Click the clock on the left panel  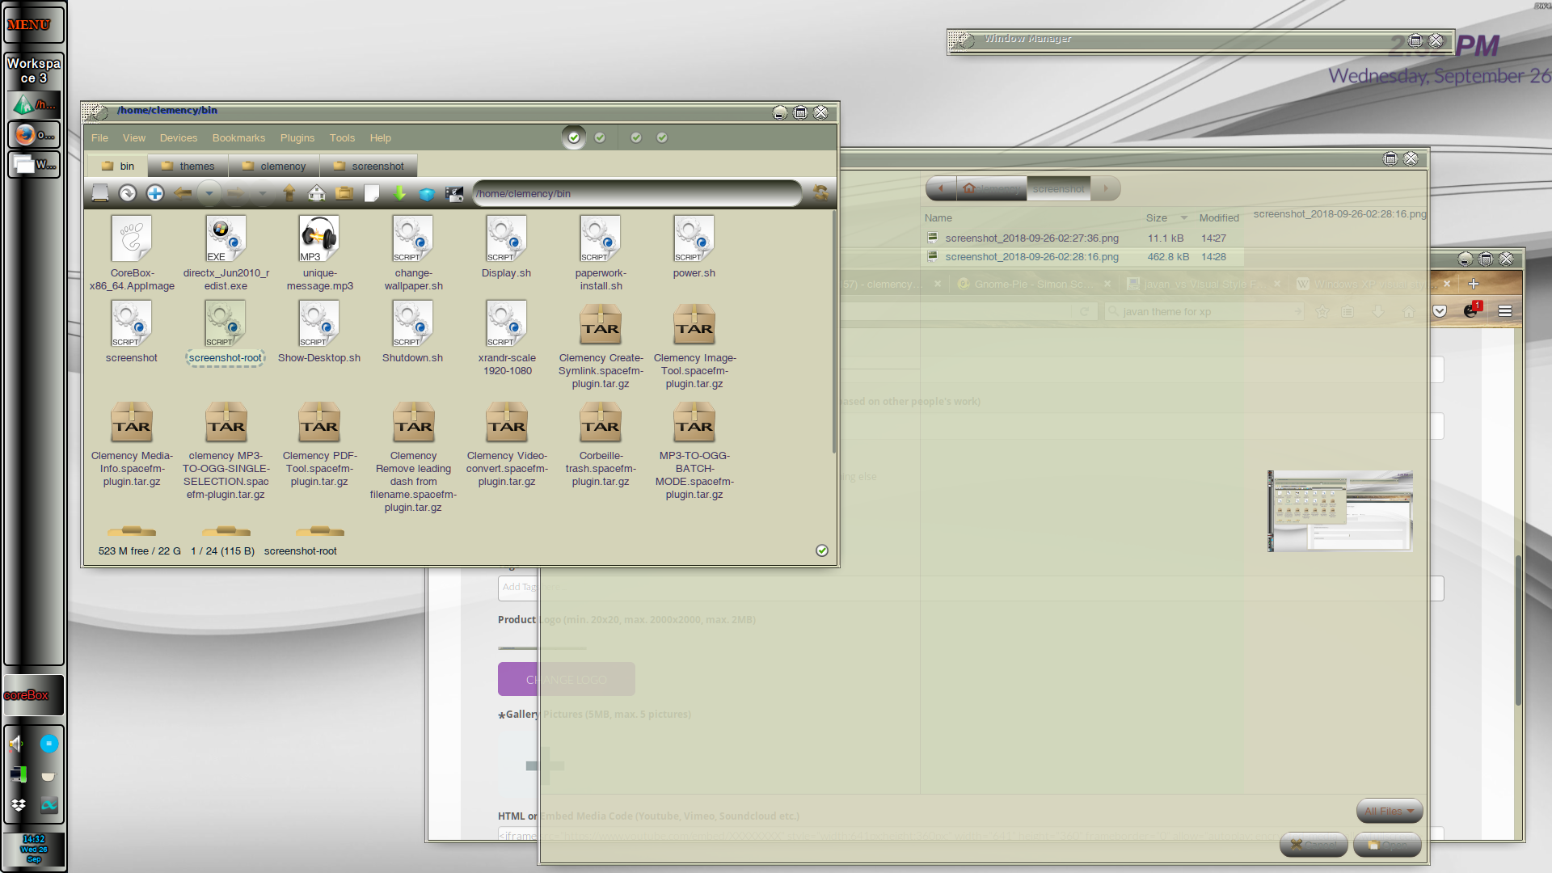(33, 850)
